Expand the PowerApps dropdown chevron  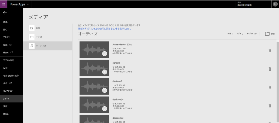(28, 4)
